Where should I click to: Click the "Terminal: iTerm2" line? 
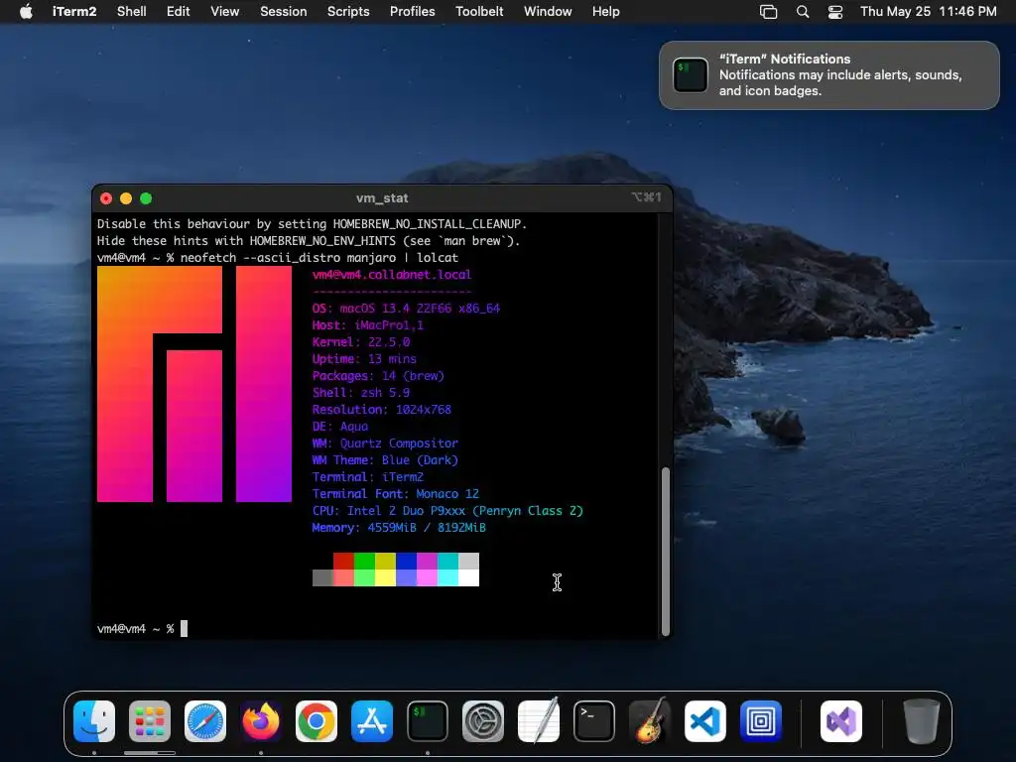pyautogui.click(x=367, y=477)
